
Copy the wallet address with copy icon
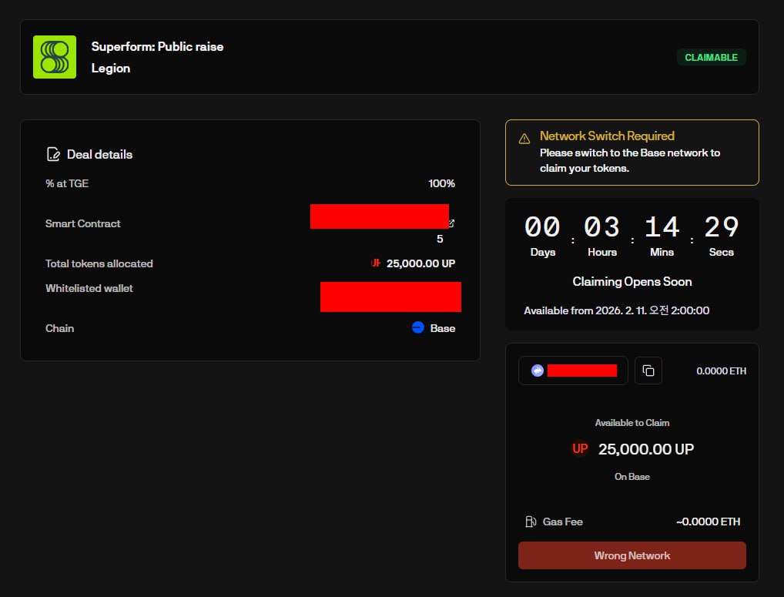click(648, 371)
